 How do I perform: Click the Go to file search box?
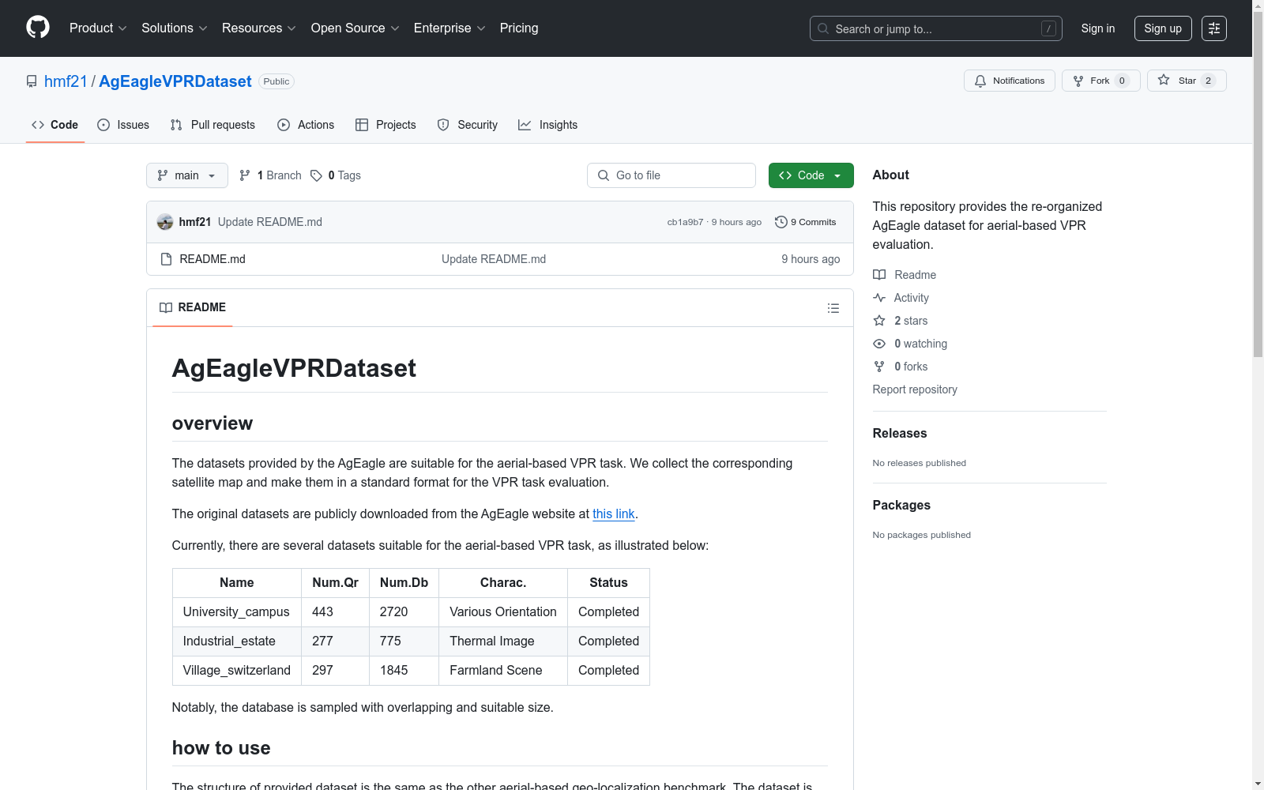pos(671,175)
